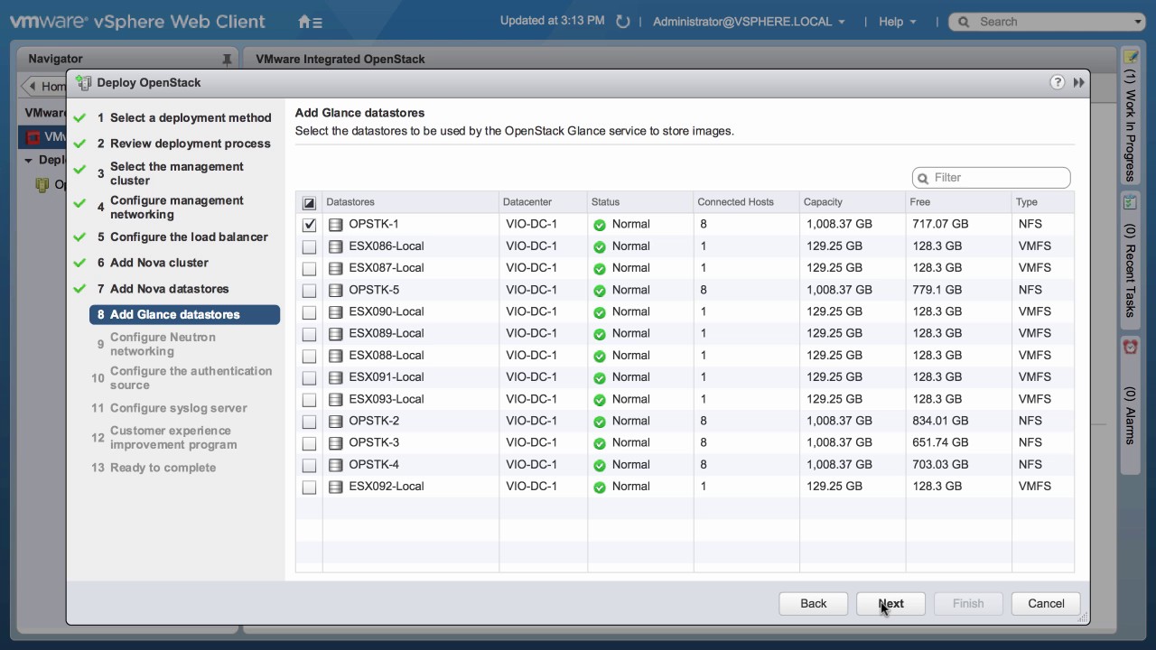Go to step 5 Configure the load balancer
Viewport: 1156px width, 650px height.
point(182,237)
